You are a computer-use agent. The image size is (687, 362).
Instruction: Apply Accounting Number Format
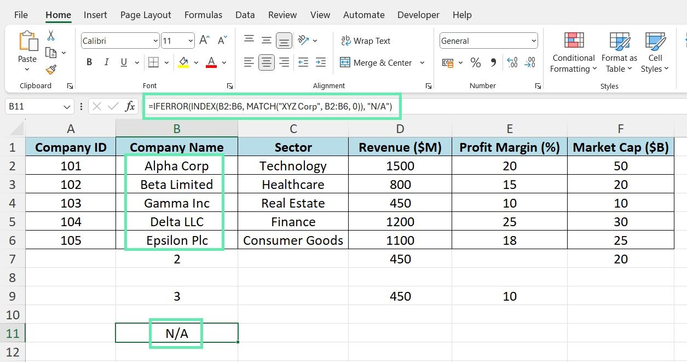(x=448, y=62)
